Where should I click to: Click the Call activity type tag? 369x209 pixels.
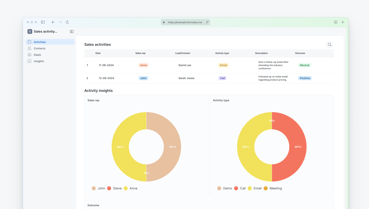coord(223,78)
